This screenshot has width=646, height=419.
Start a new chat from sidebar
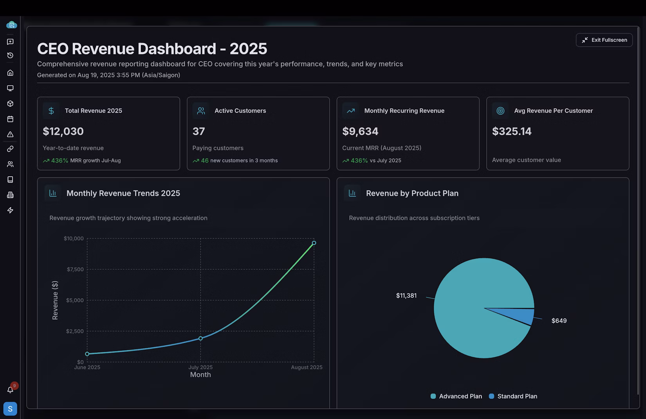click(10, 42)
